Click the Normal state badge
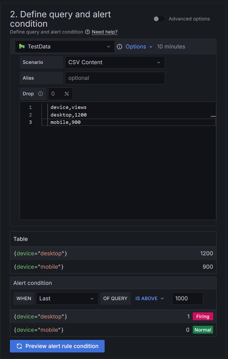This screenshot has width=228, height=359. point(203,330)
